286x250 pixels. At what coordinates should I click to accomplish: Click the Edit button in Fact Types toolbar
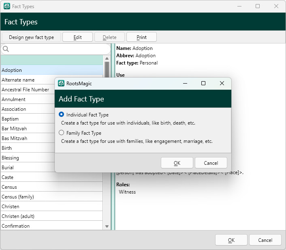77,37
